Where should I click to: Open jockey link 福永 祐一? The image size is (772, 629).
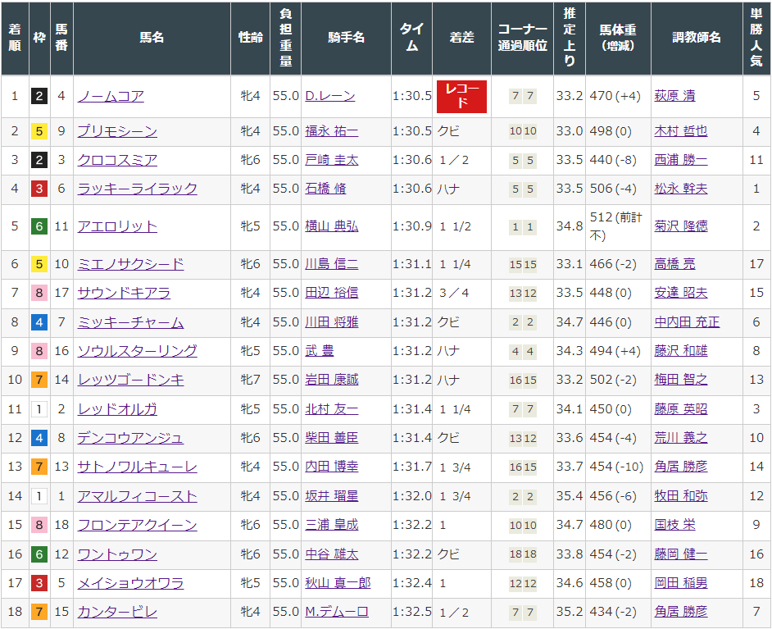331,131
